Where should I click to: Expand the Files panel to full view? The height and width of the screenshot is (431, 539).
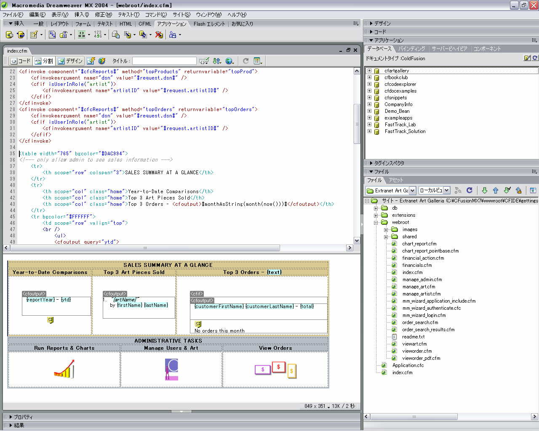click(x=533, y=190)
